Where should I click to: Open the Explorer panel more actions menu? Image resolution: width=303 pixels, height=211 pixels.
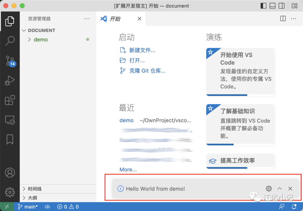[x=87, y=19]
